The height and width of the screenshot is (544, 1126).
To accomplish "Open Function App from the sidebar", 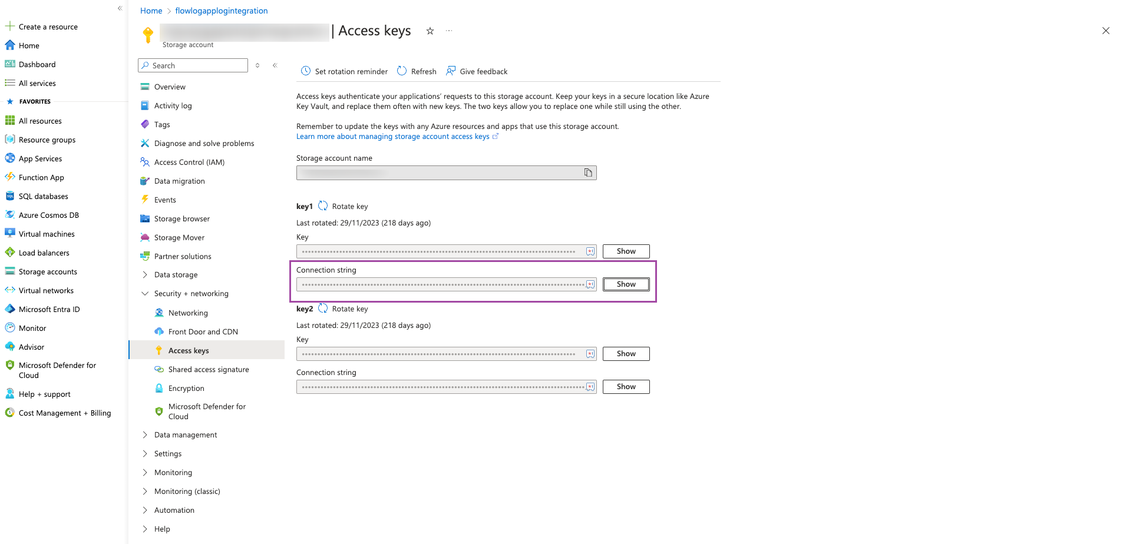I will [x=41, y=177].
